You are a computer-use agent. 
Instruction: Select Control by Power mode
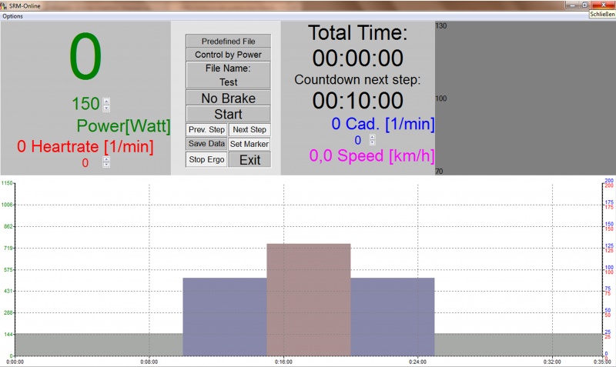coord(228,55)
